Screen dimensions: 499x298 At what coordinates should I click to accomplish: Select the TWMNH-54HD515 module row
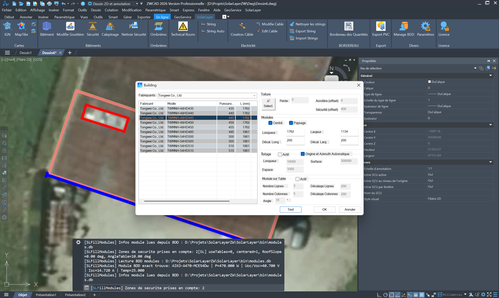coord(198,151)
